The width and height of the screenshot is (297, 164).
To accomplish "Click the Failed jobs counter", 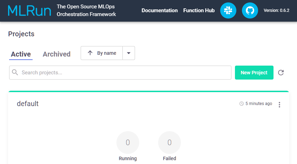I will (169, 143).
